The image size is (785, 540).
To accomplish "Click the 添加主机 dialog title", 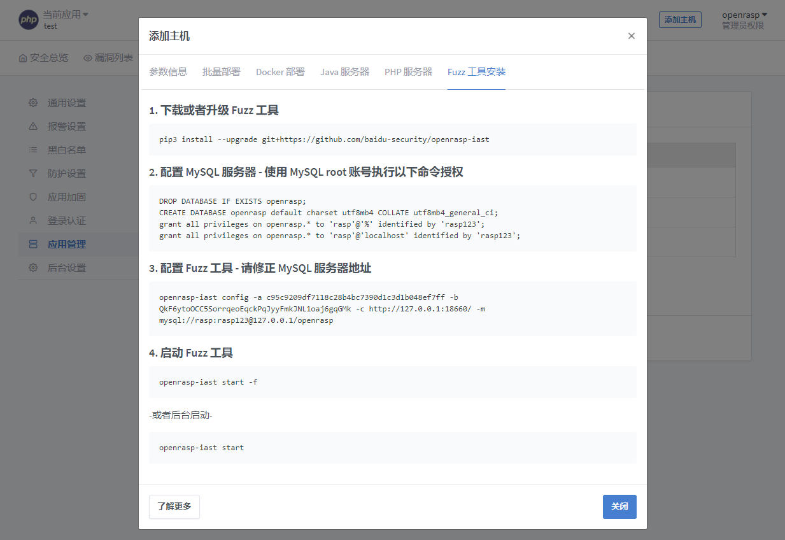I will pyautogui.click(x=169, y=36).
